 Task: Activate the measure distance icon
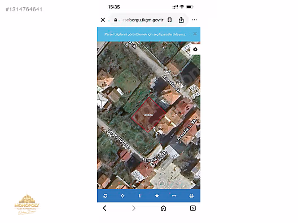click(174, 196)
